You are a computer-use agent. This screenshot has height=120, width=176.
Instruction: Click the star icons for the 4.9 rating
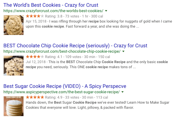point(35,97)
